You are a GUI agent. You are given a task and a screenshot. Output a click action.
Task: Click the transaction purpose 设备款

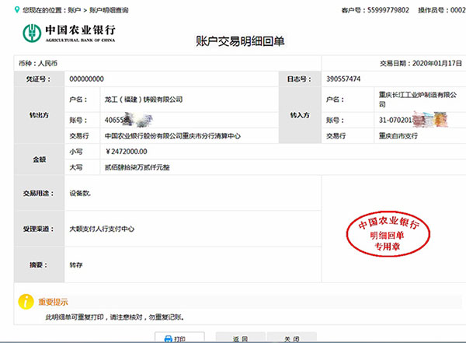(x=81, y=191)
